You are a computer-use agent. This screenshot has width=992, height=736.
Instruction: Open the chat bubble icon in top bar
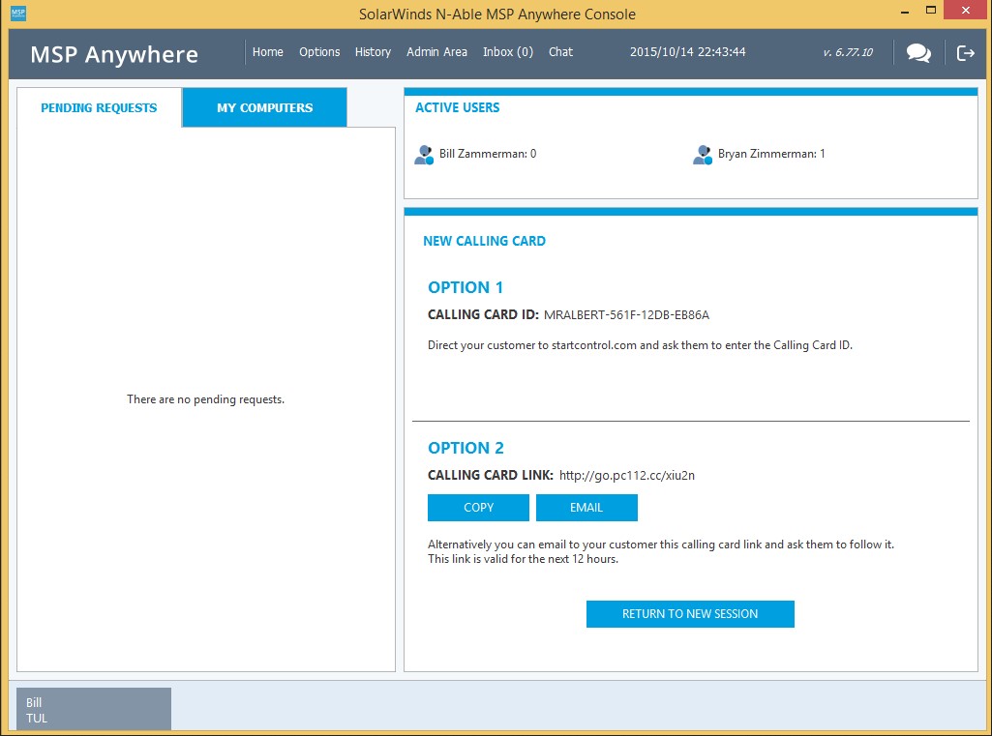pos(917,53)
